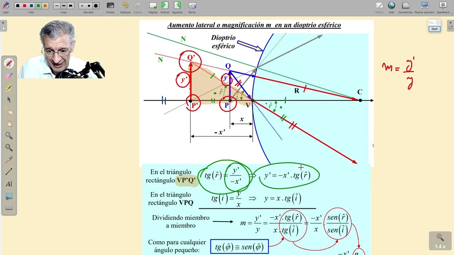Pick the red pen color

pyautogui.click(x=24, y=6)
